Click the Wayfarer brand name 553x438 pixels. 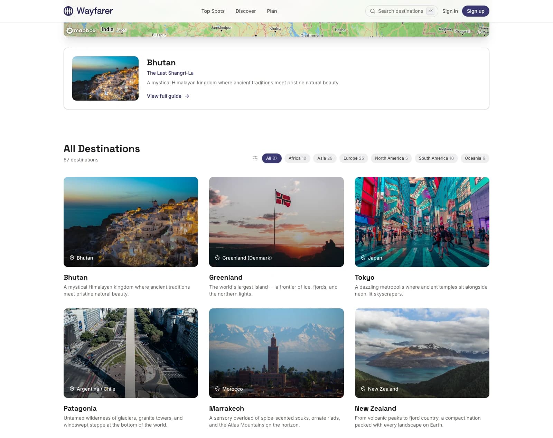pyautogui.click(x=95, y=11)
